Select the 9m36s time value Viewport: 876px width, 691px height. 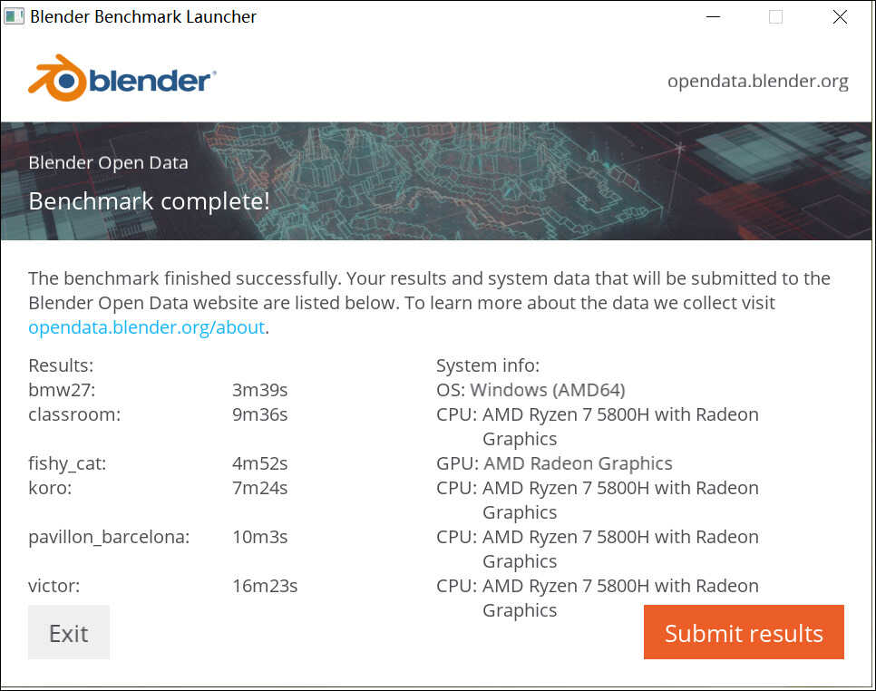tap(259, 414)
